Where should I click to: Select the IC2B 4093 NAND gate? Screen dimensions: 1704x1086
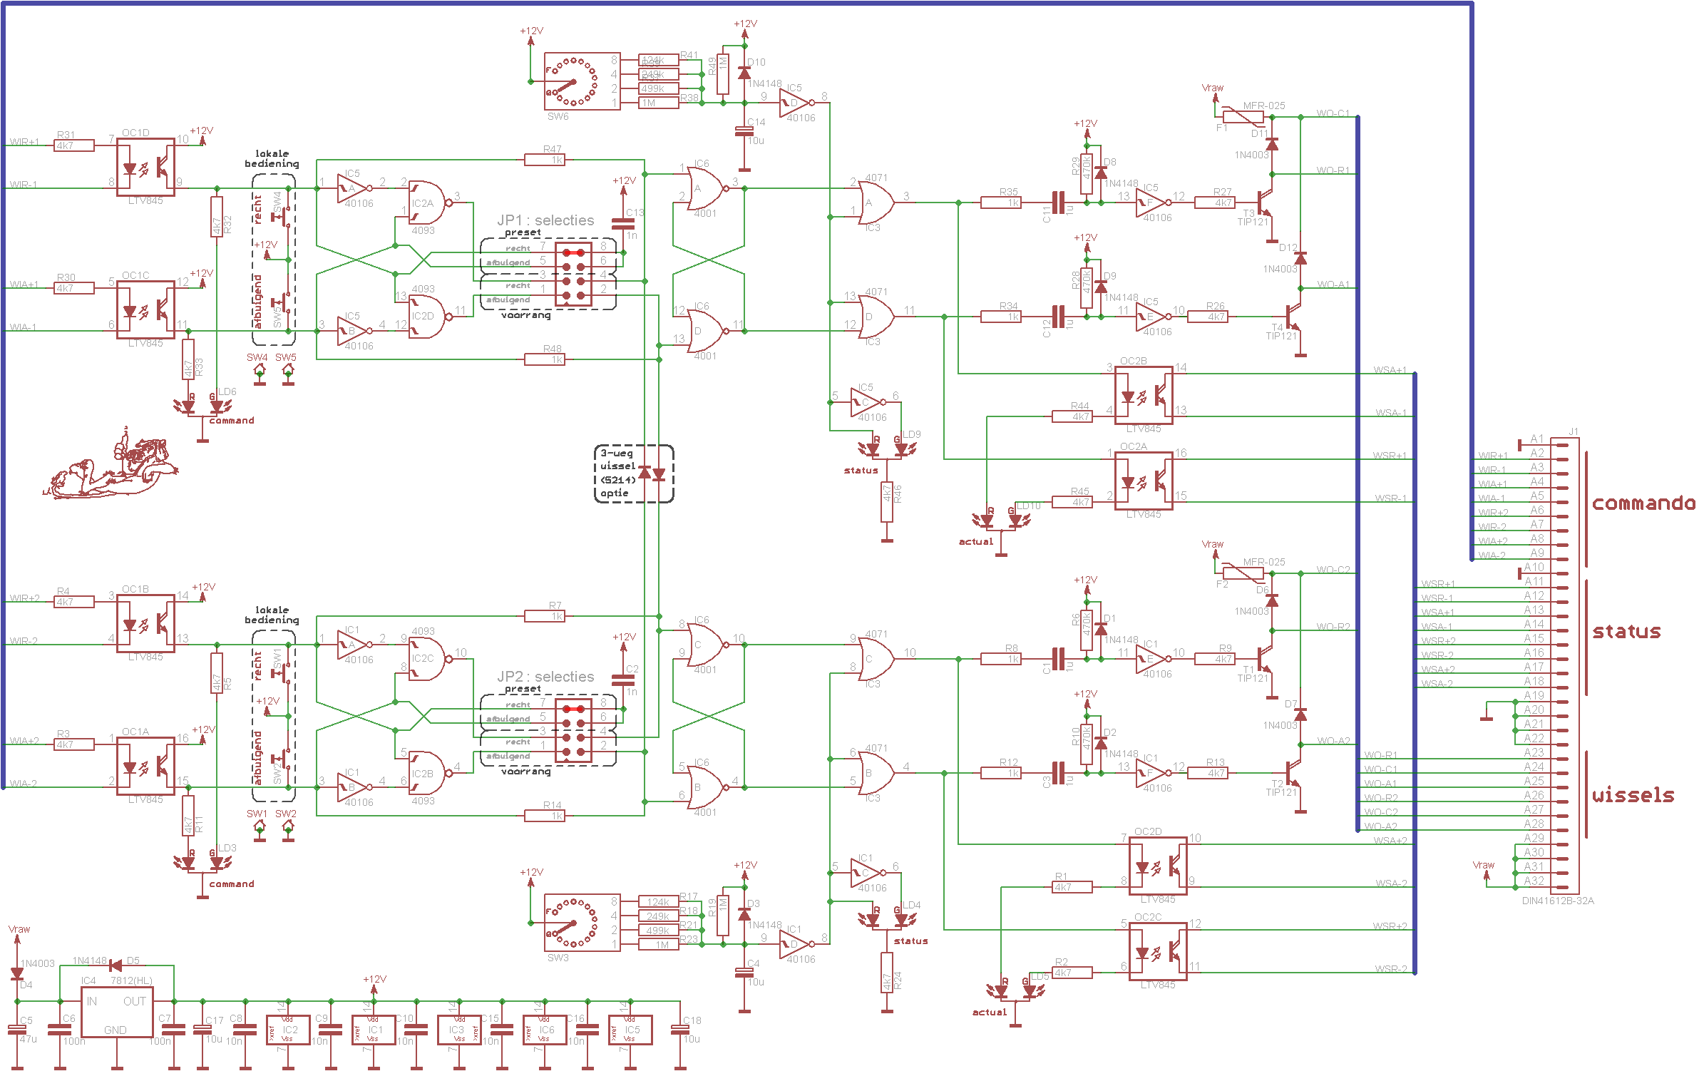pos(430,773)
